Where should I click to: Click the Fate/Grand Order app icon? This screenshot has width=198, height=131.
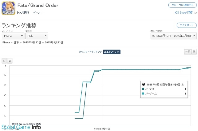[x=8, y=8]
